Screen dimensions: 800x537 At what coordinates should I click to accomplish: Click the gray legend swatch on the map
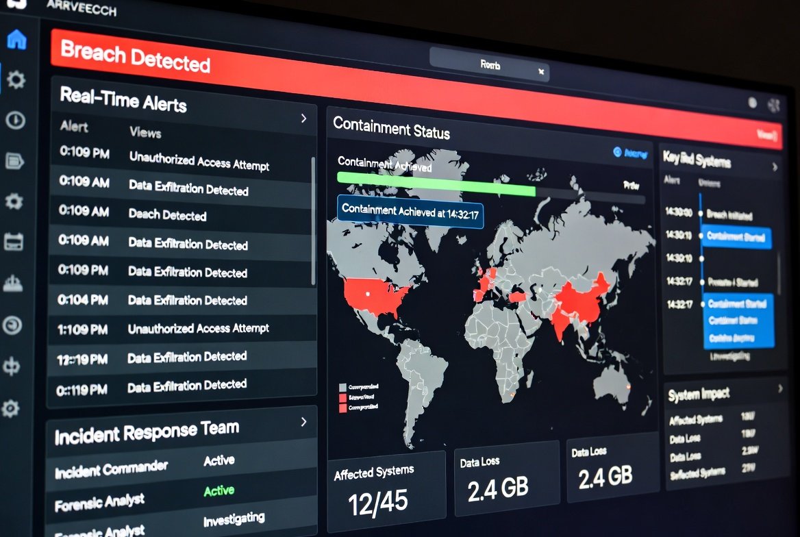pos(343,388)
